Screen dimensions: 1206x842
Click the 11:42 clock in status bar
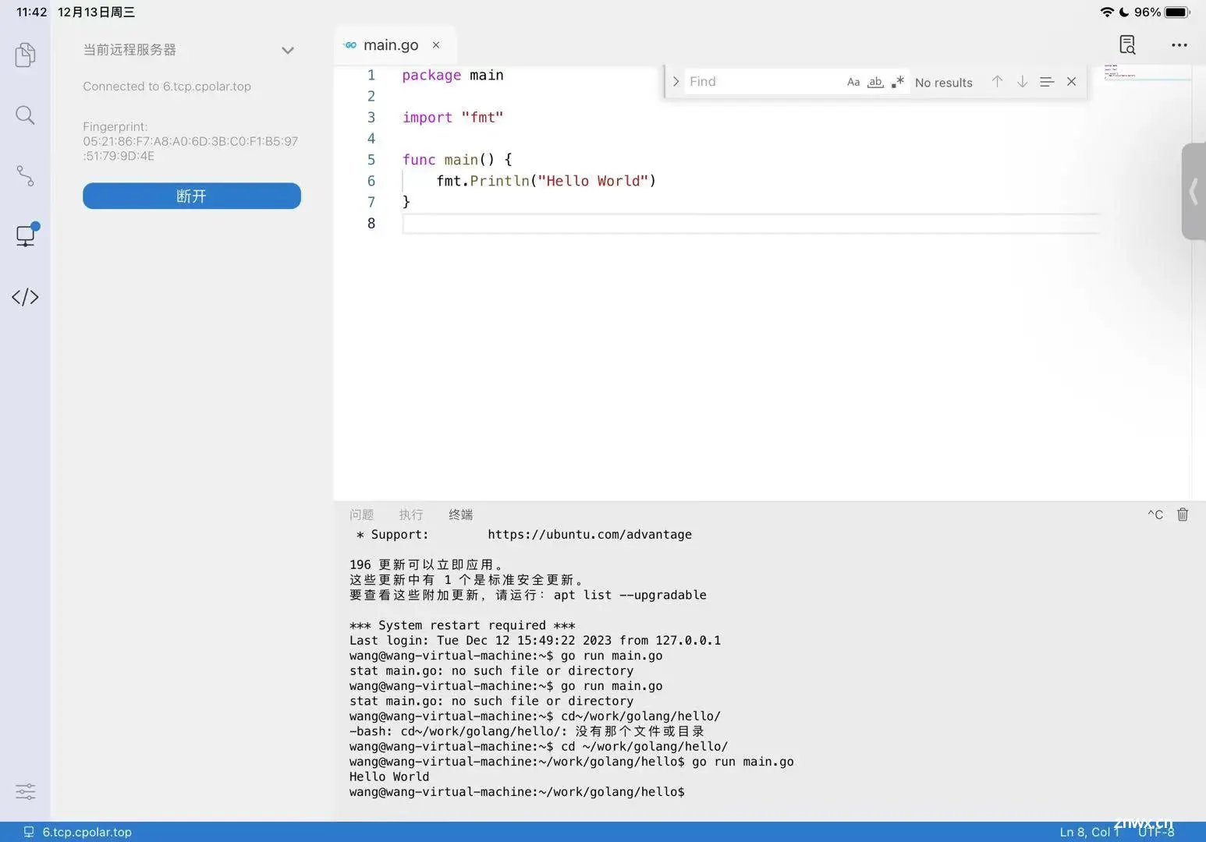pos(31,12)
